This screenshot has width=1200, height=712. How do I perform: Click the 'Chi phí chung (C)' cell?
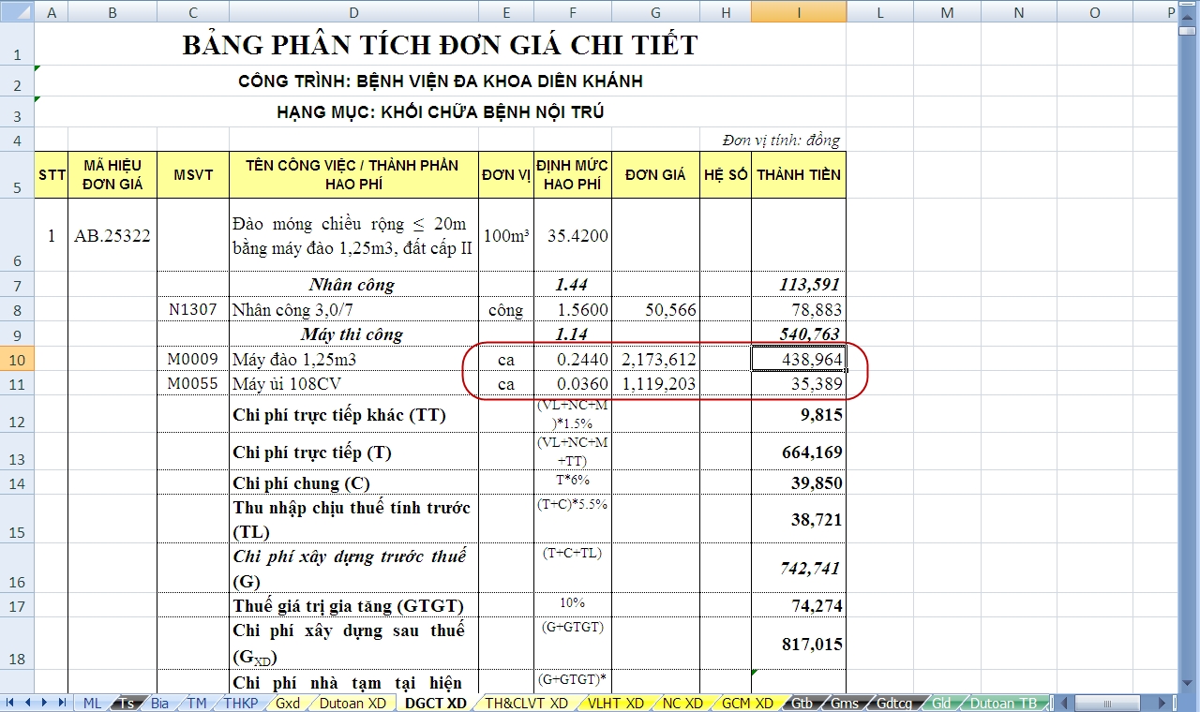click(x=353, y=483)
